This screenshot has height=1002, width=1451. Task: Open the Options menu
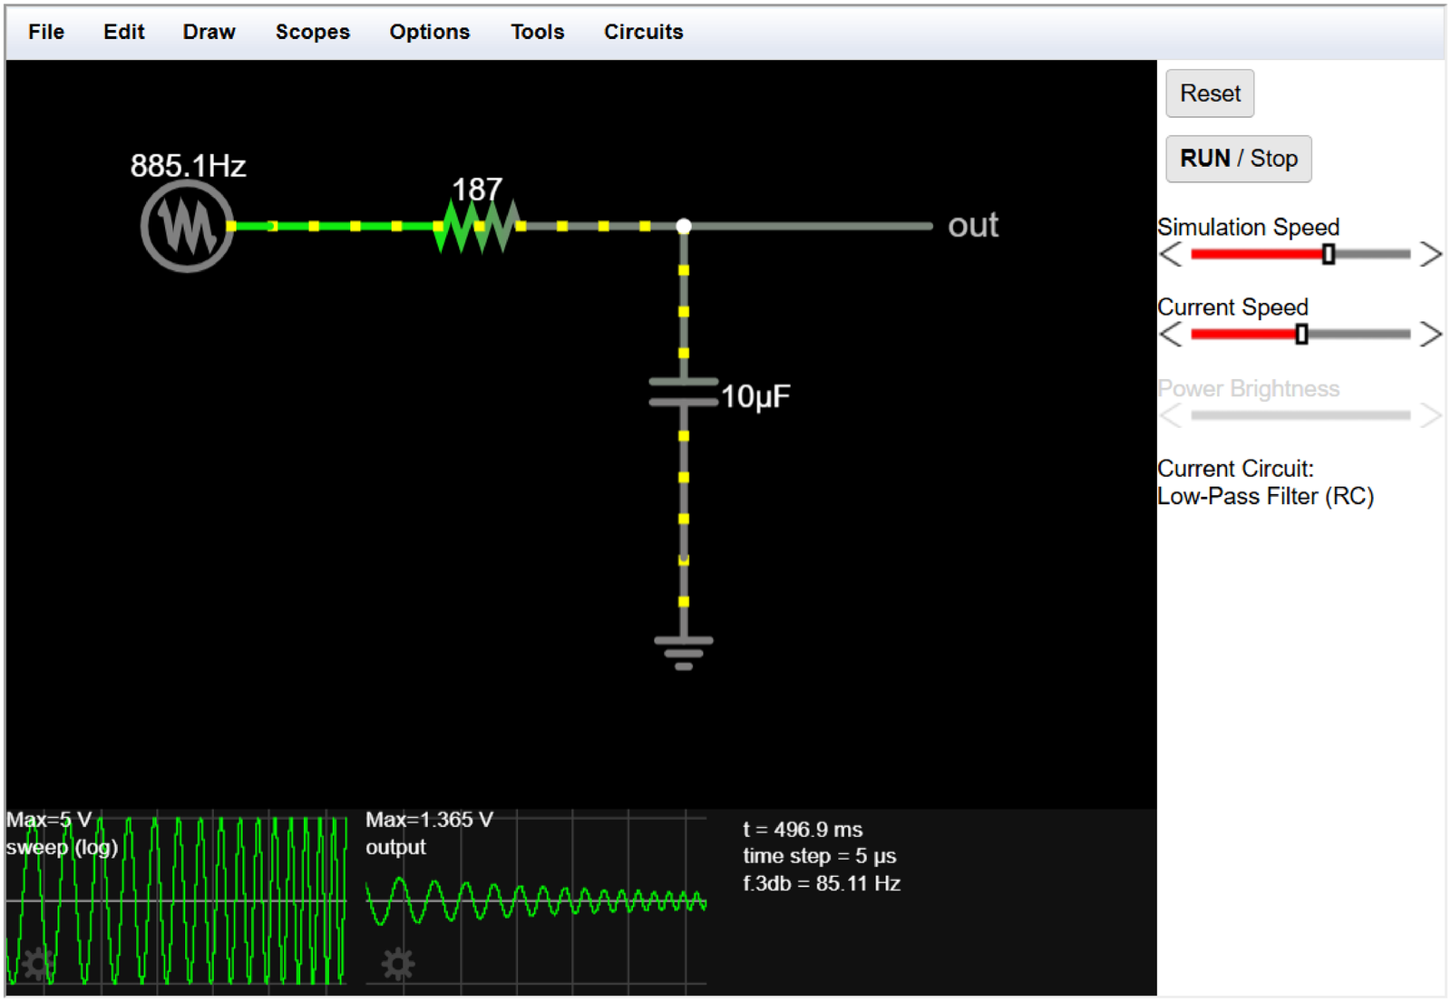click(429, 32)
